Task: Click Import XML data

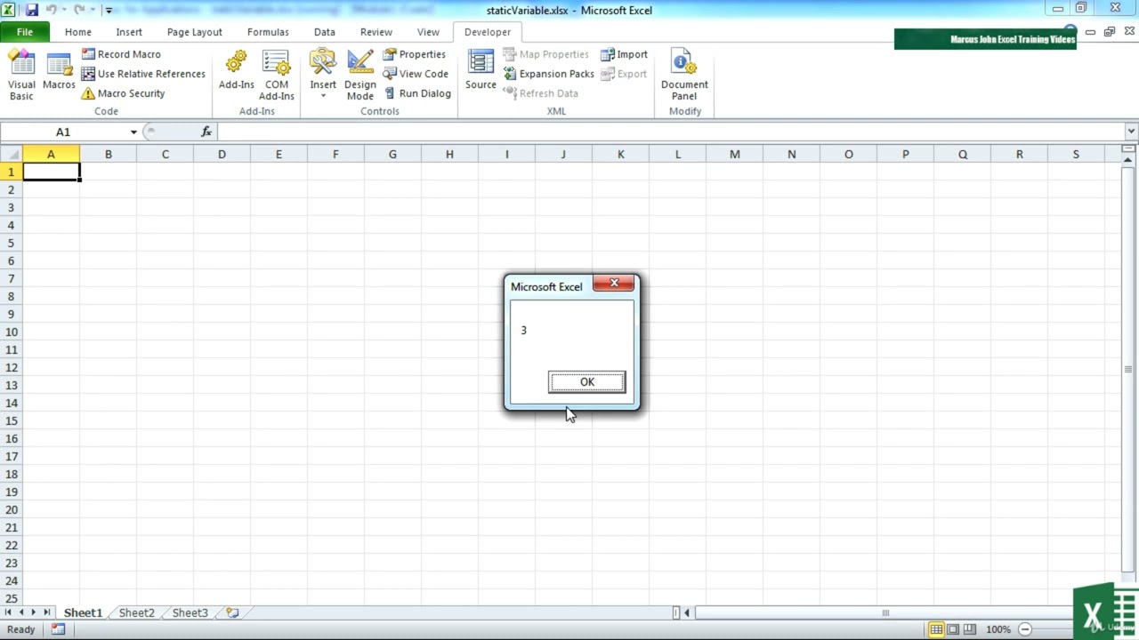Action: pyautogui.click(x=624, y=54)
